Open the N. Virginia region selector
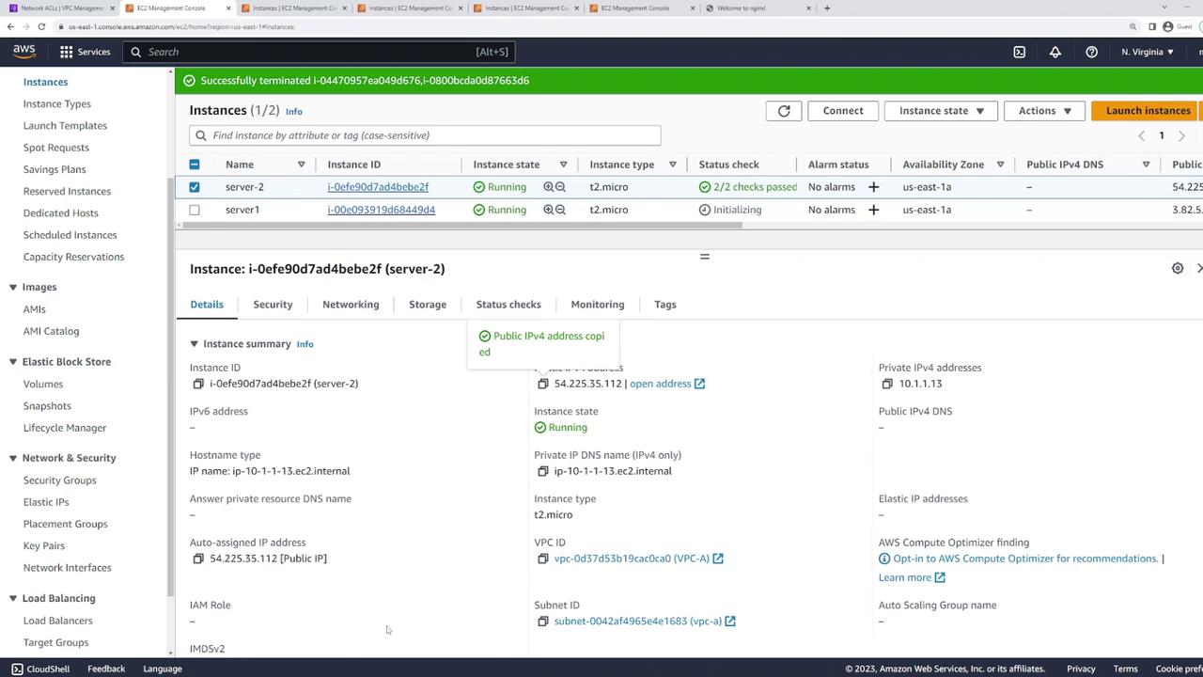Screen dimensions: 1203x677 tap(1148, 52)
